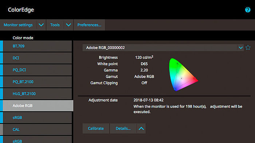Click the color gamut chromaticity diagram
Image resolution: width=255 pixels, height=143 pixels.
click(184, 75)
